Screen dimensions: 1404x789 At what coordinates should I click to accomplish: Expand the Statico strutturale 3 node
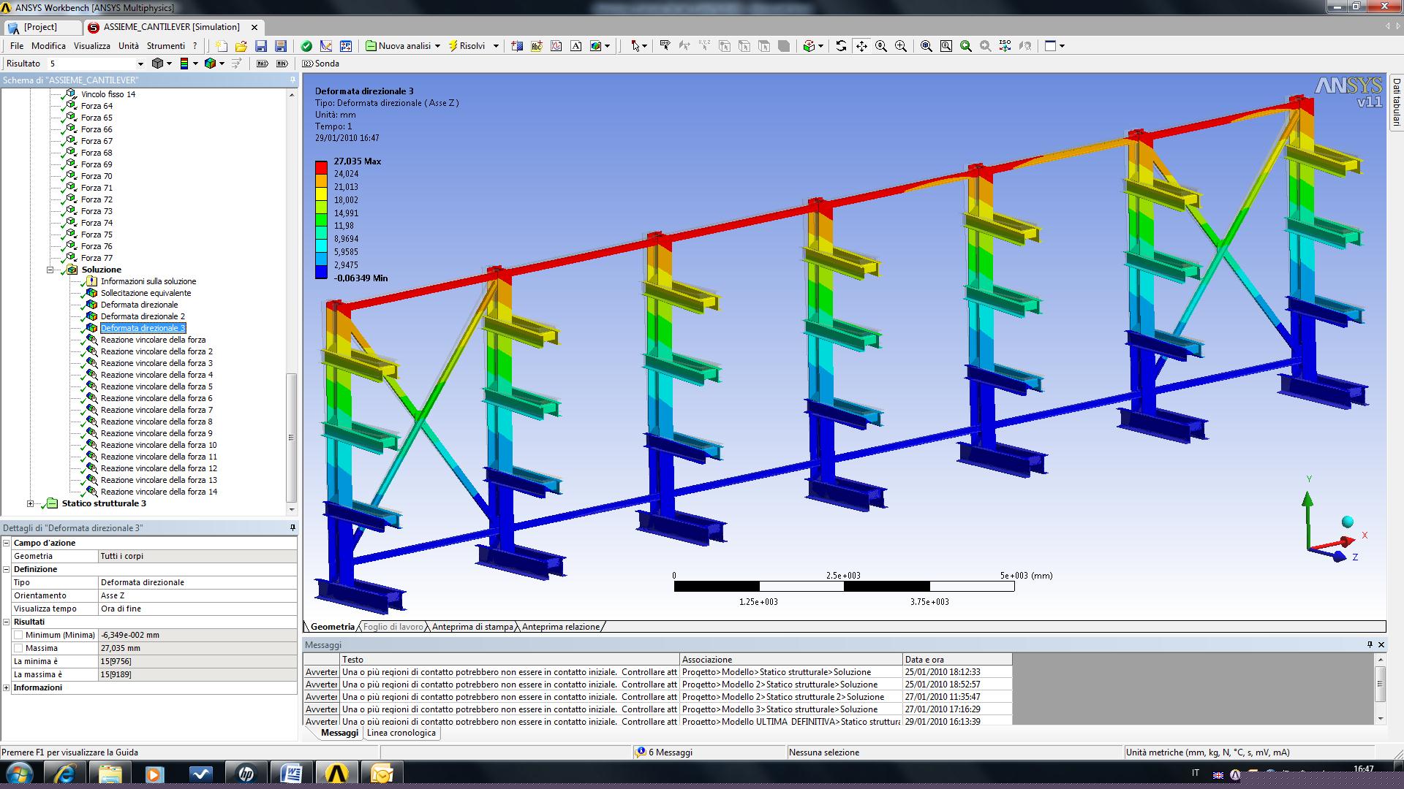(x=30, y=503)
